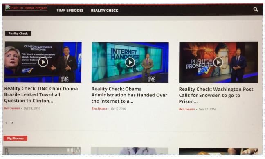Click the Truth In Media Project logo
The image size is (265, 159).
[x=26, y=8]
